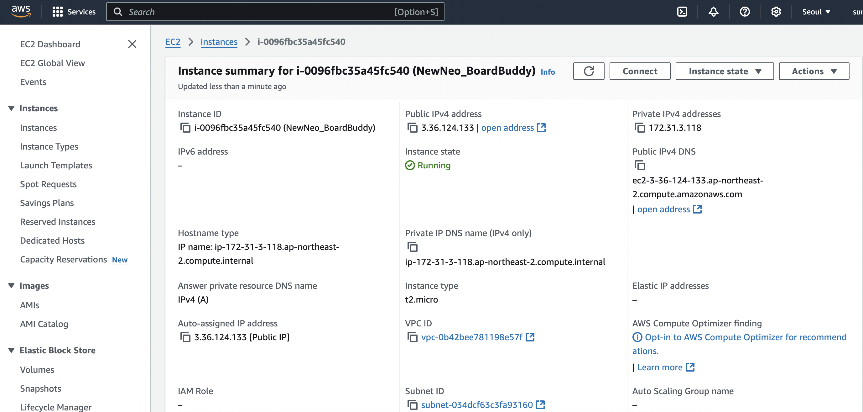The width and height of the screenshot is (863, 412).
Task: Open the settings gear icon
Action: pos(776,12)
